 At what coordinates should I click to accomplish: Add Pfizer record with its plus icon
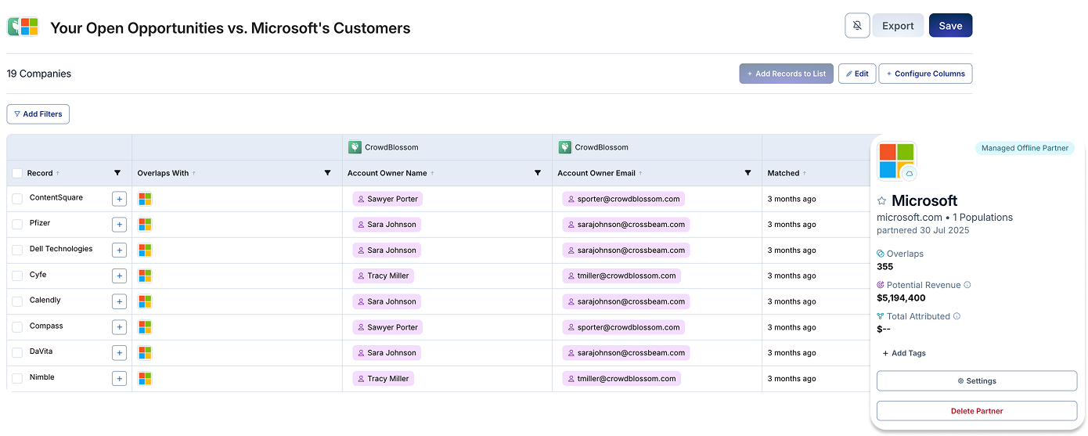coord(119,225)
